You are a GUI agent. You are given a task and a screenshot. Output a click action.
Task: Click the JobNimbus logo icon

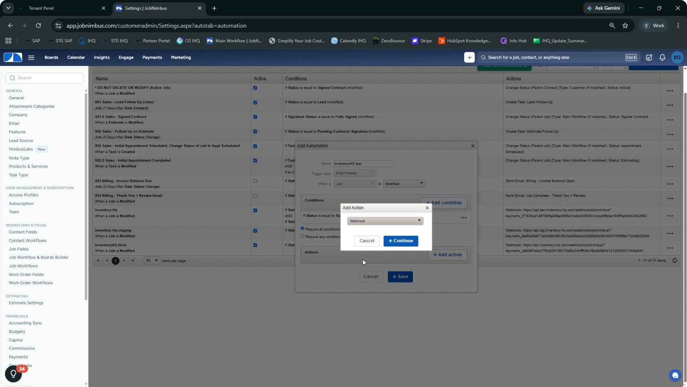[x=13, y=57]
